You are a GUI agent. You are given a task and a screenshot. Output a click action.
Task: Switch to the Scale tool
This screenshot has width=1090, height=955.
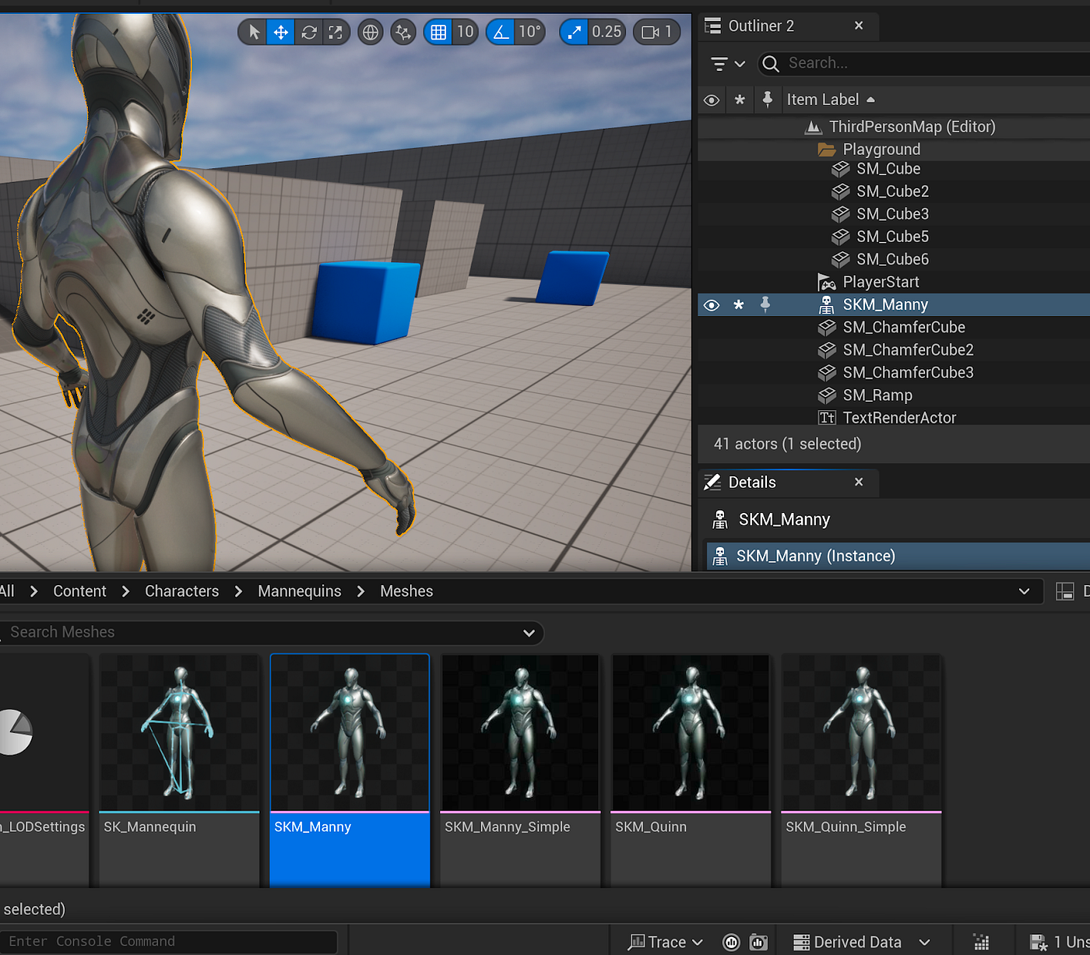pos(336,32)
